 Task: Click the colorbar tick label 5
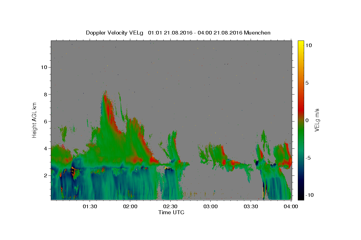307,82
